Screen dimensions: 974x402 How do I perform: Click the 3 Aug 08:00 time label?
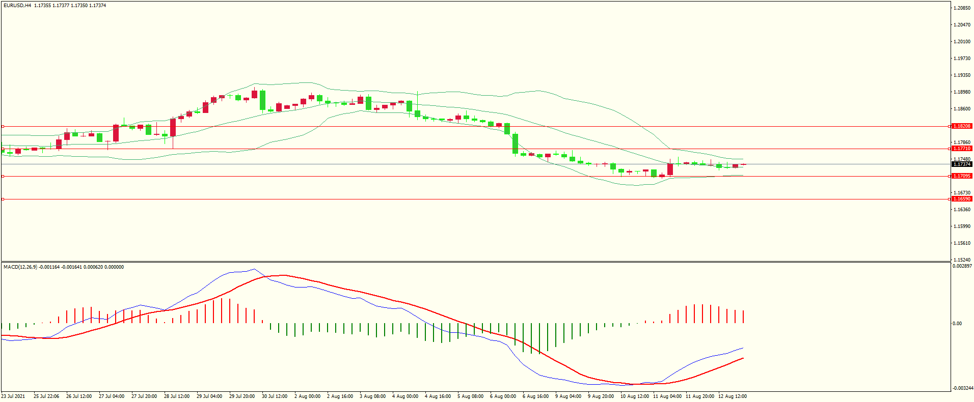pos(372,396)
